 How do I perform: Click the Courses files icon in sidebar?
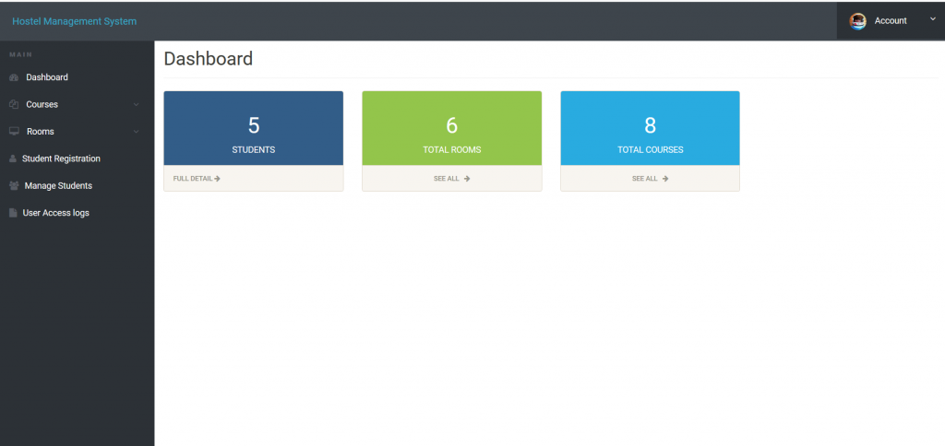[14, 105]
